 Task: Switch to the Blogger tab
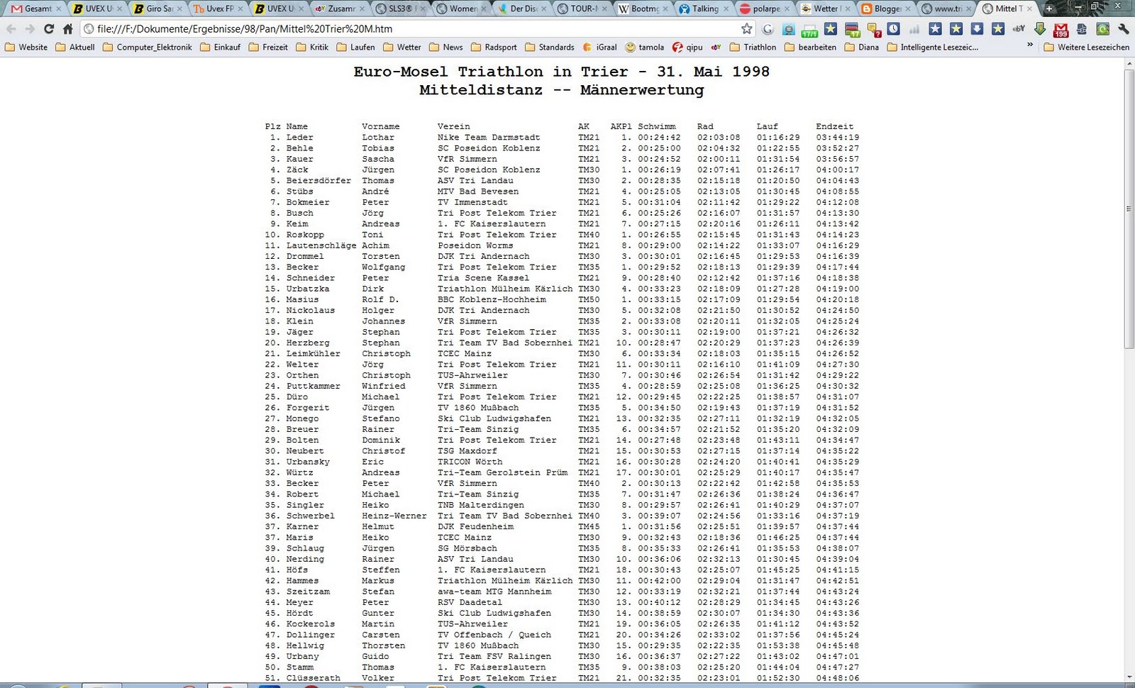pos(887,9)
